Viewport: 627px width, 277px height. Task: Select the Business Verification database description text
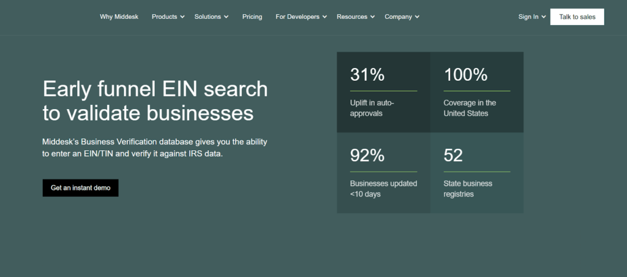pos(155,147)
